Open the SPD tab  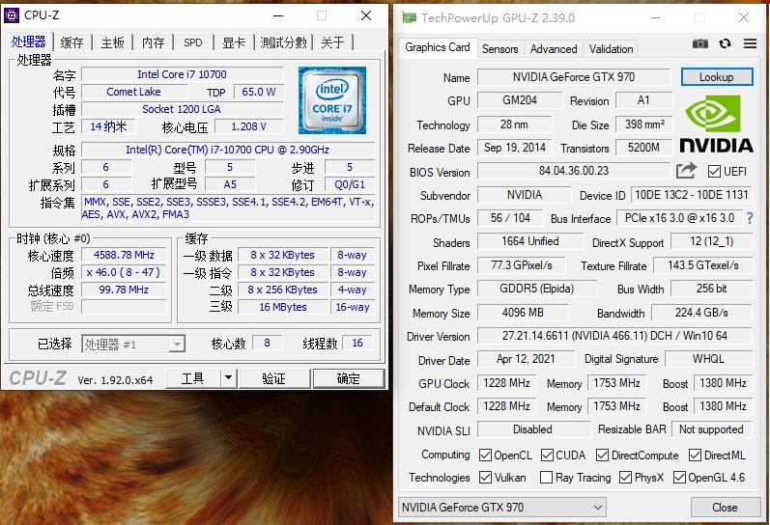point(193,42)
